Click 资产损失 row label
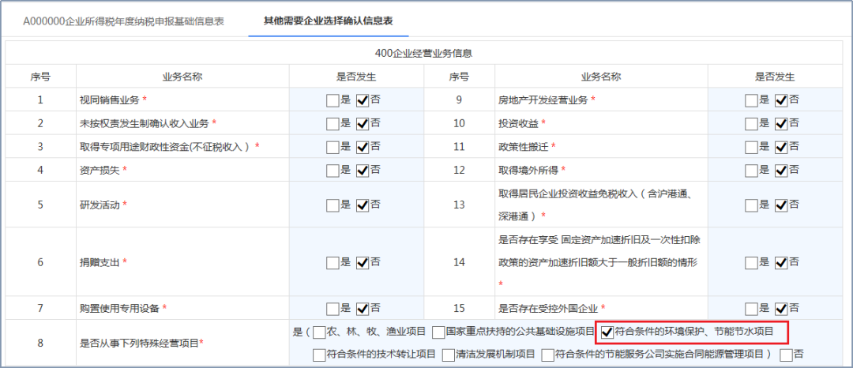Image resolution: width=853 pixels, height=368 pixels. [99, 170]
